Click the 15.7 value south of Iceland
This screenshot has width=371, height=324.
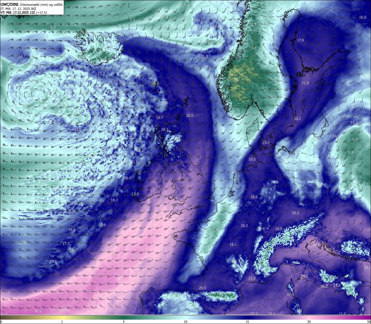[x=101, y=74]
